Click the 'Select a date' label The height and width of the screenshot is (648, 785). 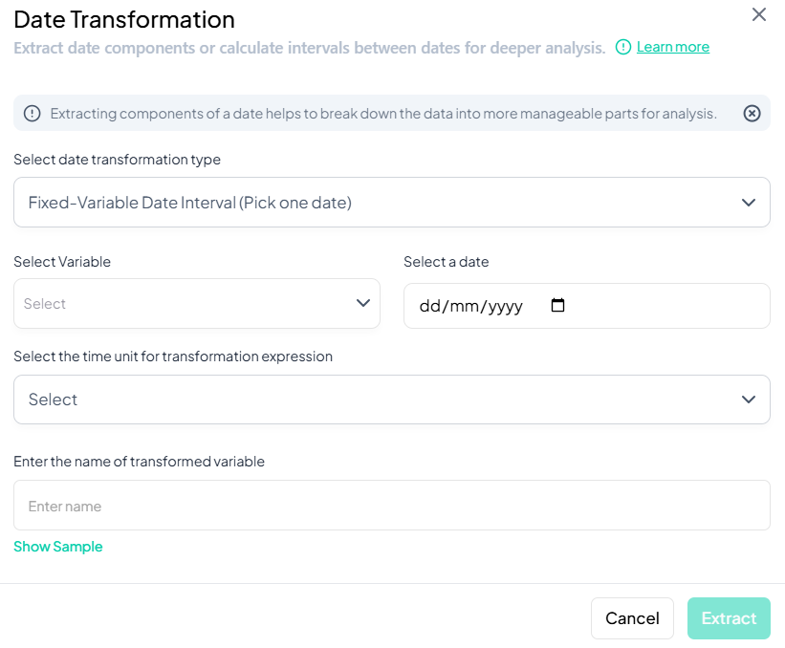446,262
